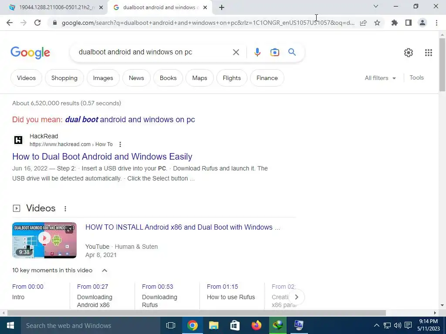This screenshot has height=334, width=446.
Task: Open How to Dual Boot Android result
Action: point(102,157)
